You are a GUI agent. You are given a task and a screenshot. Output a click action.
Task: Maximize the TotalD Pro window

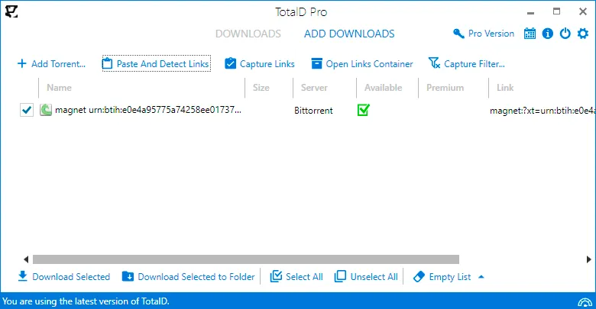556,11
